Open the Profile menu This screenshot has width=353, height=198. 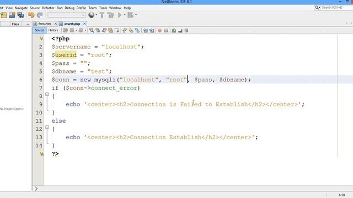tap(81, 8)
